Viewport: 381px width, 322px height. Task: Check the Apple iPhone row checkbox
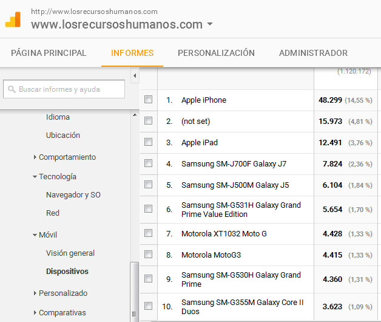click(x=148, y=100)
